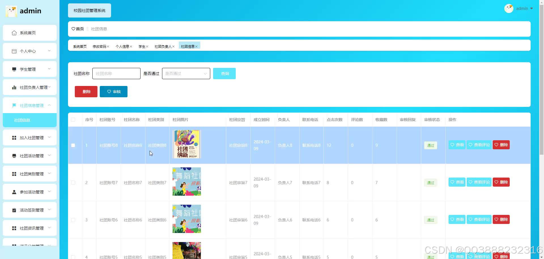The height and width of the screenshot is (259, 544).
Task: Click the red 删除 batch button
Action: click(86, 92)
